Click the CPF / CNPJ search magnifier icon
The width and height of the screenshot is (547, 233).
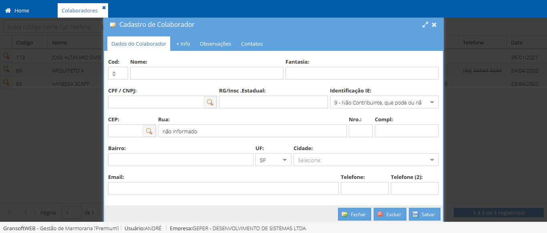(x=210, y=102)
